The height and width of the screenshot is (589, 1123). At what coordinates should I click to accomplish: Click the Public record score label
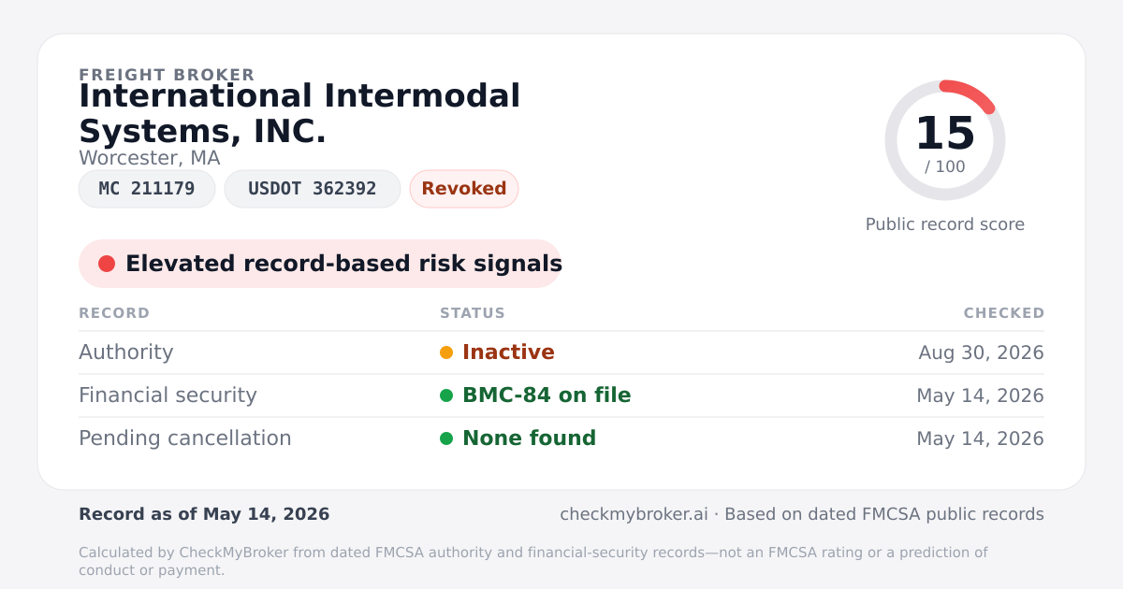tap(945, 224)
